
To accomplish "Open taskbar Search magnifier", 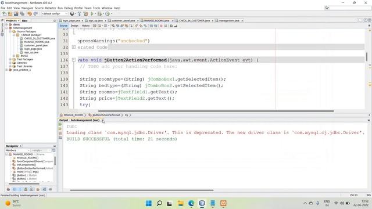I will (159, 203).
